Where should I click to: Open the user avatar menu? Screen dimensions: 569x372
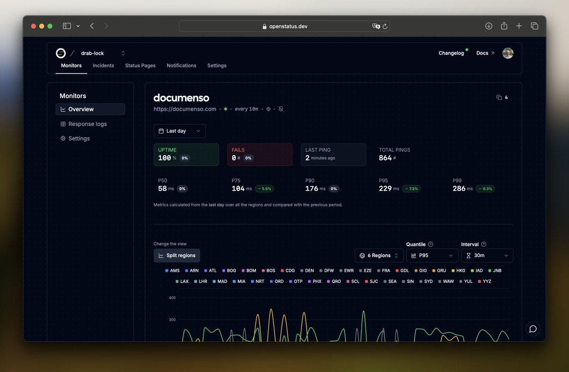click(x=508, y=53)
